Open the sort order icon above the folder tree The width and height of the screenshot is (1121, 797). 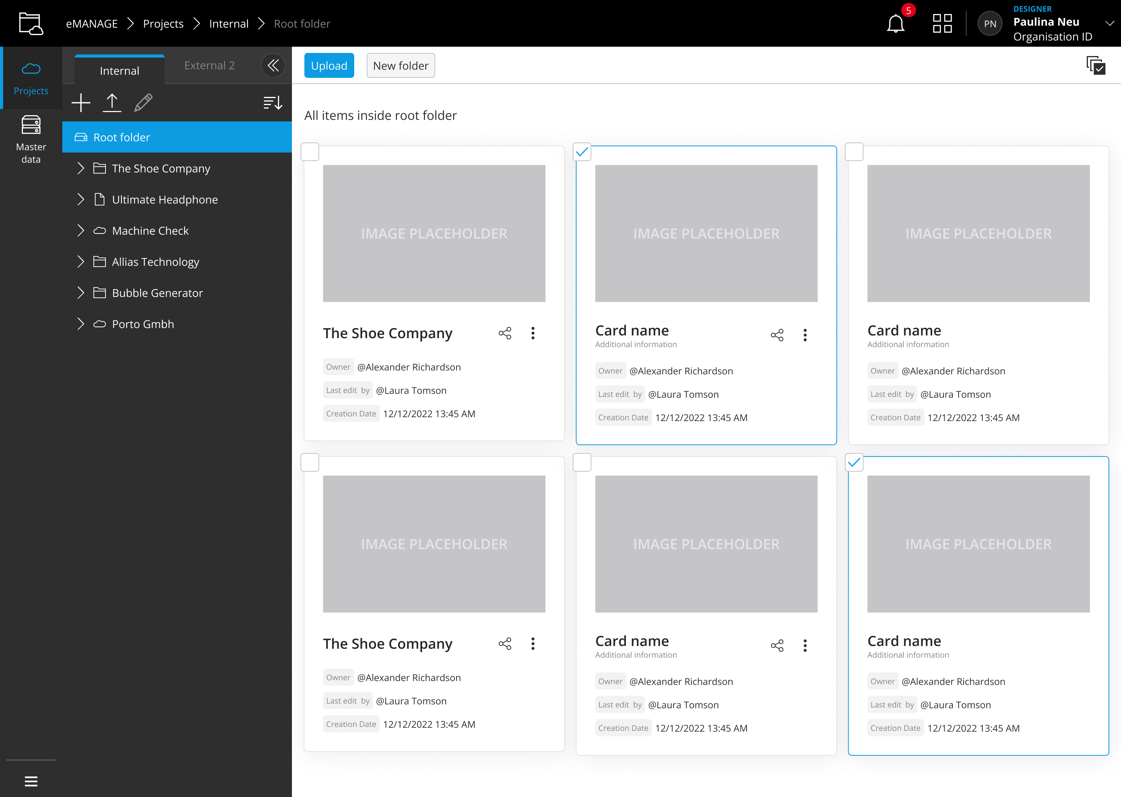[x=272, y=103]
